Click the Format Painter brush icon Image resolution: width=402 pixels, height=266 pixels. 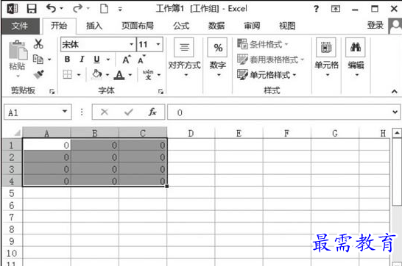pyautogui.click(x=38, y=75)
